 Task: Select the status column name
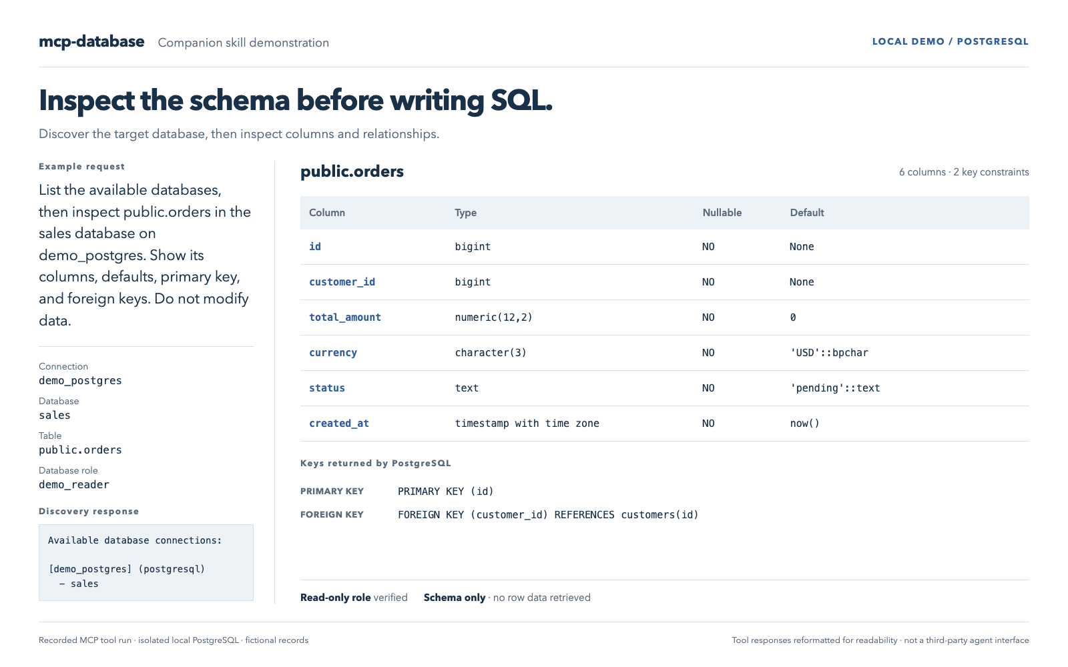327,388
